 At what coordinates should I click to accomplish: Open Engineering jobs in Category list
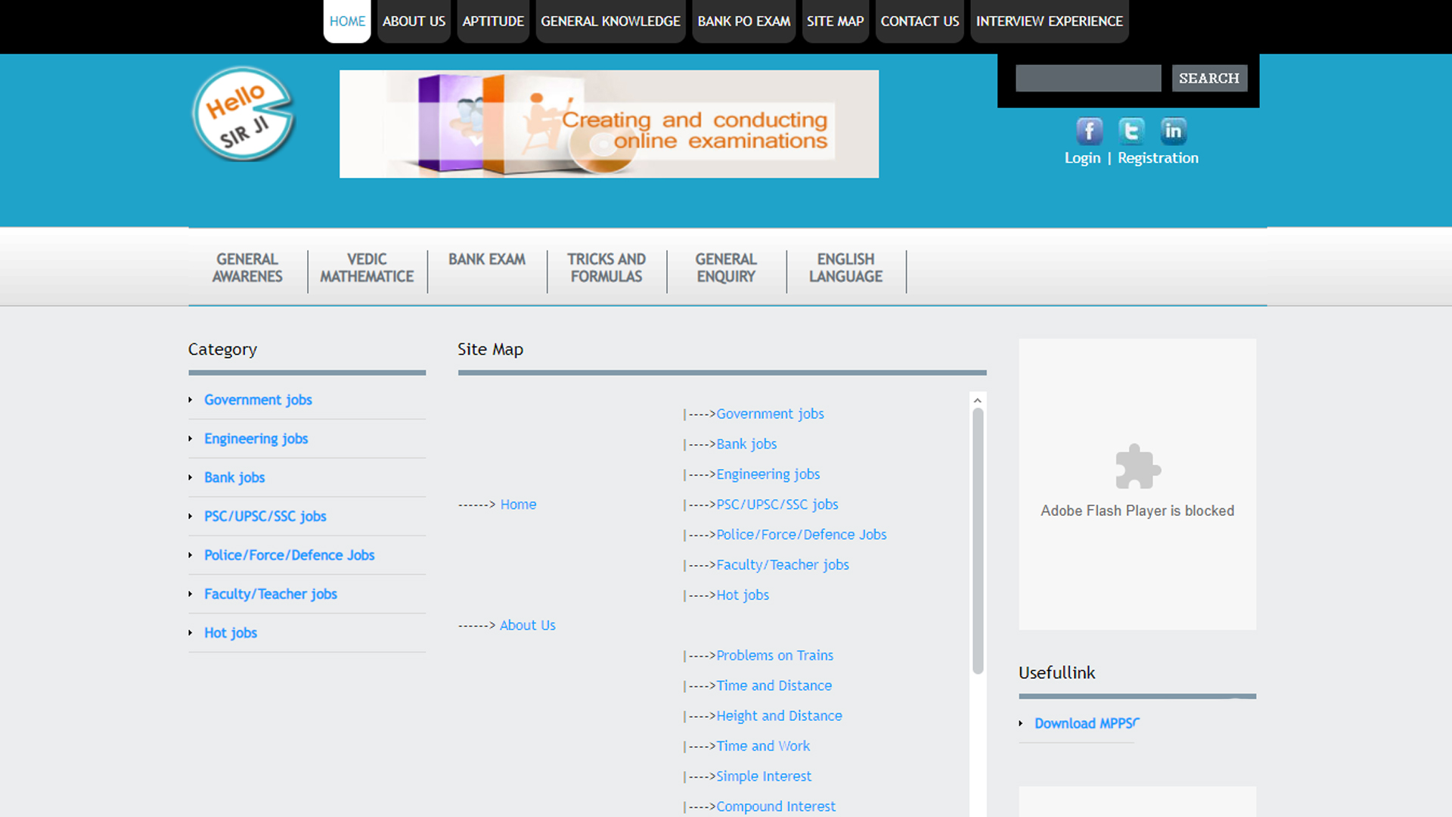pos(256,439)
